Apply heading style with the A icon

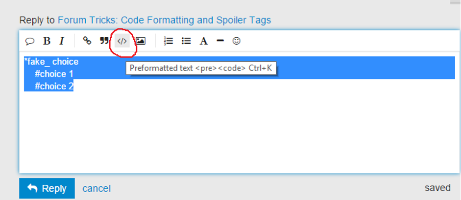tap(204, 41)
